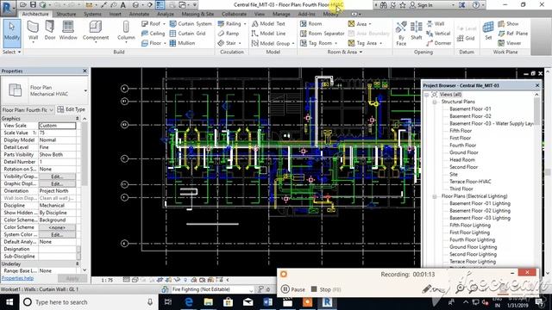Screen dimensions: 552x310
Task: Open the Floor Plan: Fourth Floor instance dropdown
Action: (52, 110)
